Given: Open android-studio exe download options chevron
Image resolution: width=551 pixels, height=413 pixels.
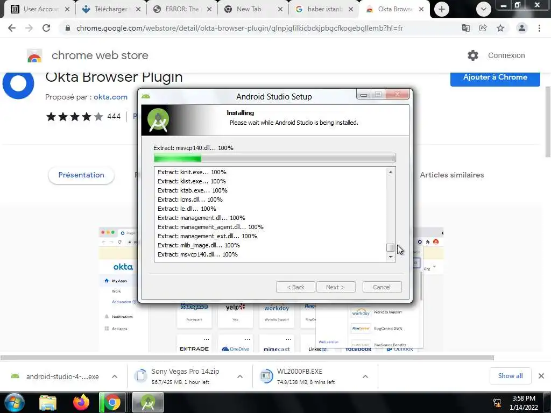Looking at the screenshot, I should tap(115, 376).
